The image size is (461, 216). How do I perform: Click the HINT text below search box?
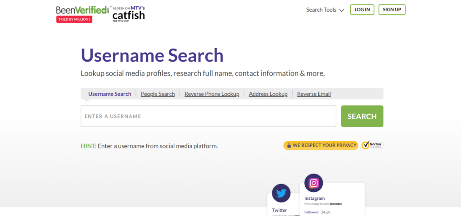(149, 146)
